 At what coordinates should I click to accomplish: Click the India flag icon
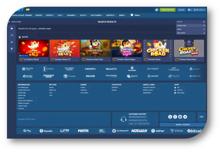click(x=28, y=10)
